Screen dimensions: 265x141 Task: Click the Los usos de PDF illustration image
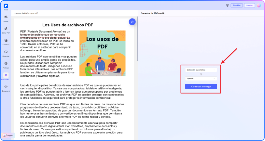tap(103, 53)
